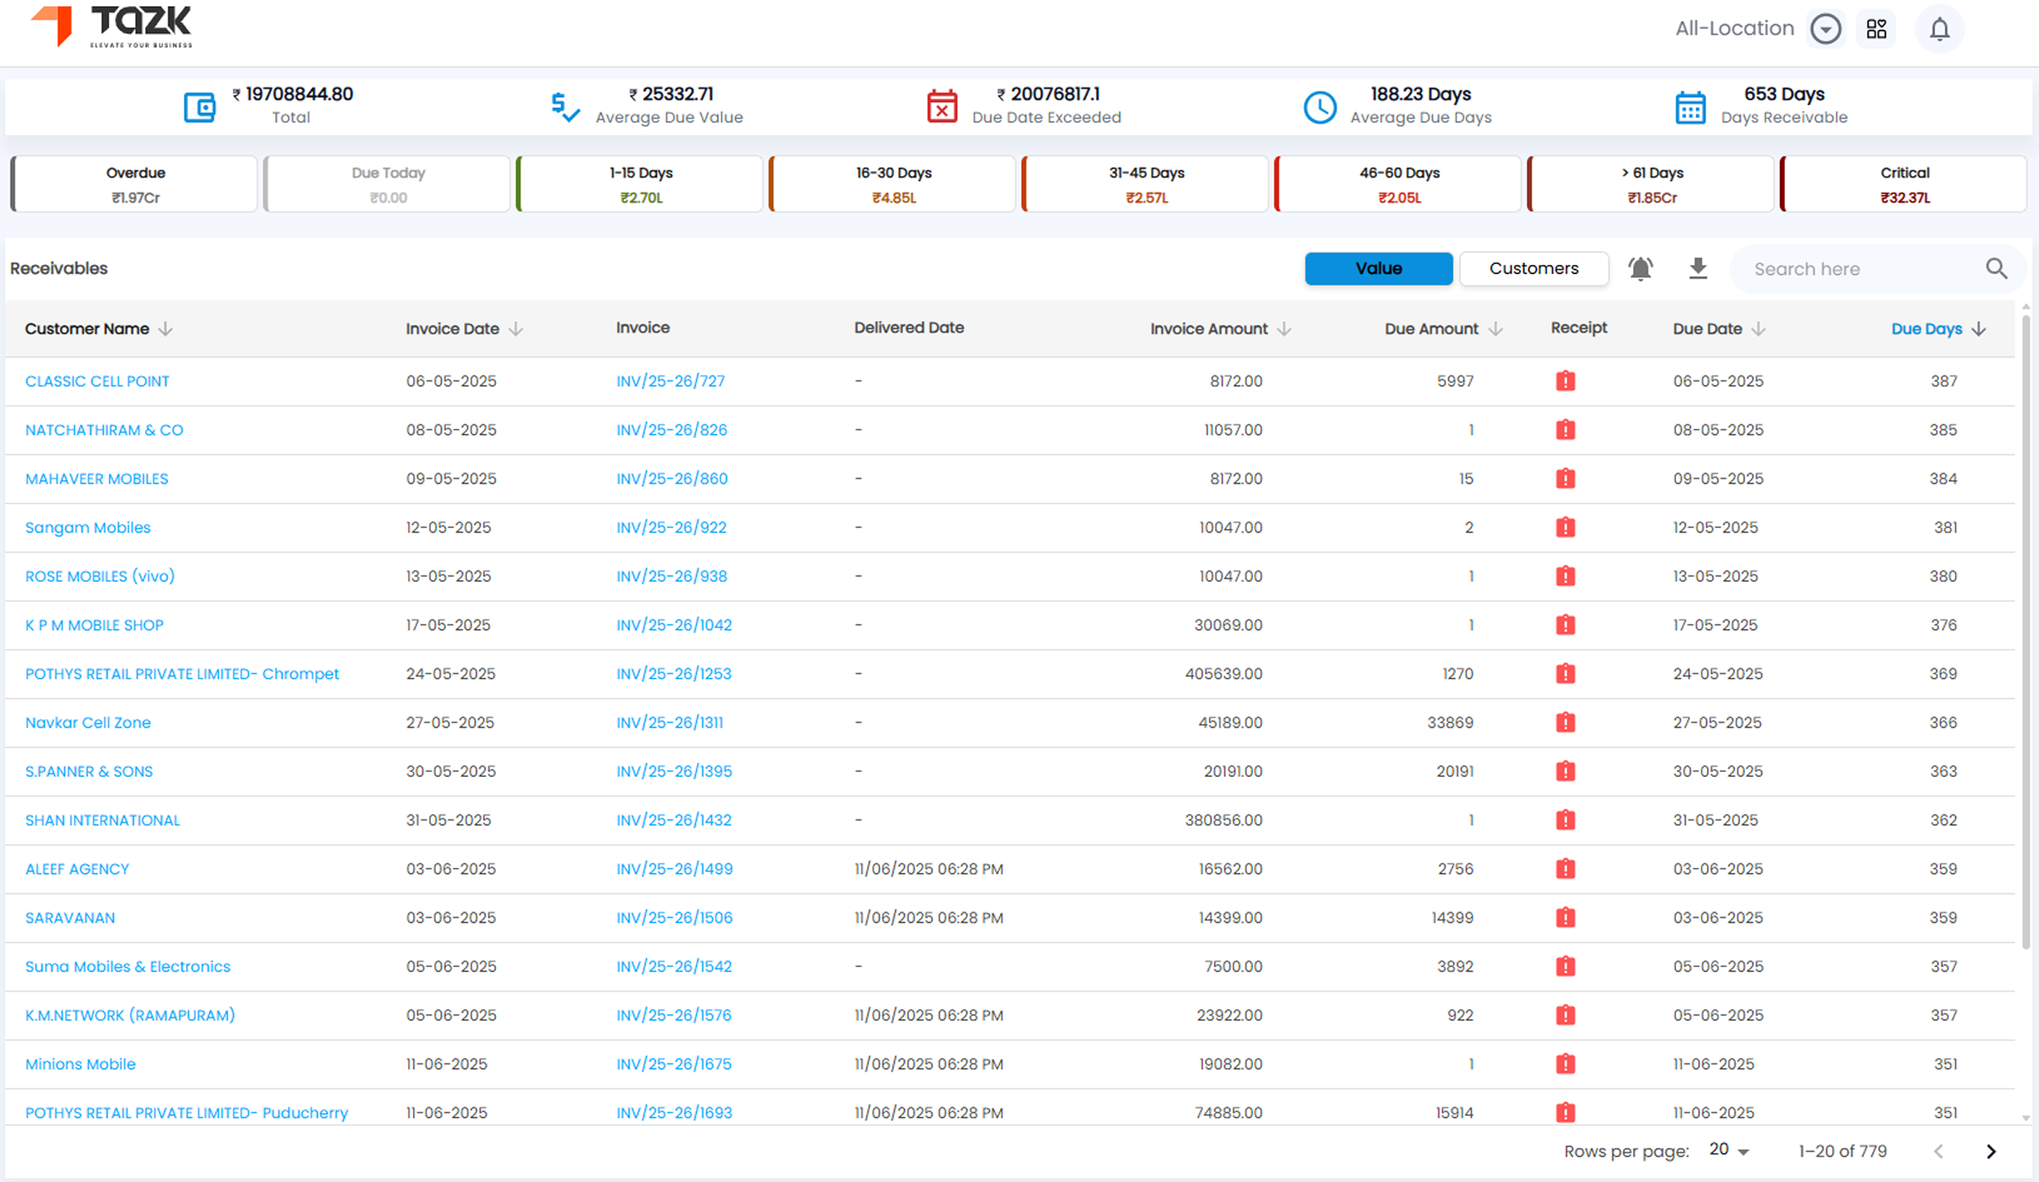
Task: Open receipt icon for Minions Mobile
Action: point(1565,1064)
